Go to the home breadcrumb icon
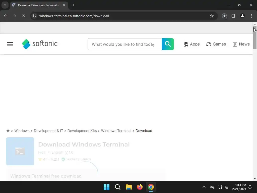The height and width of the screenshot is (193, 257). (8, 131)
